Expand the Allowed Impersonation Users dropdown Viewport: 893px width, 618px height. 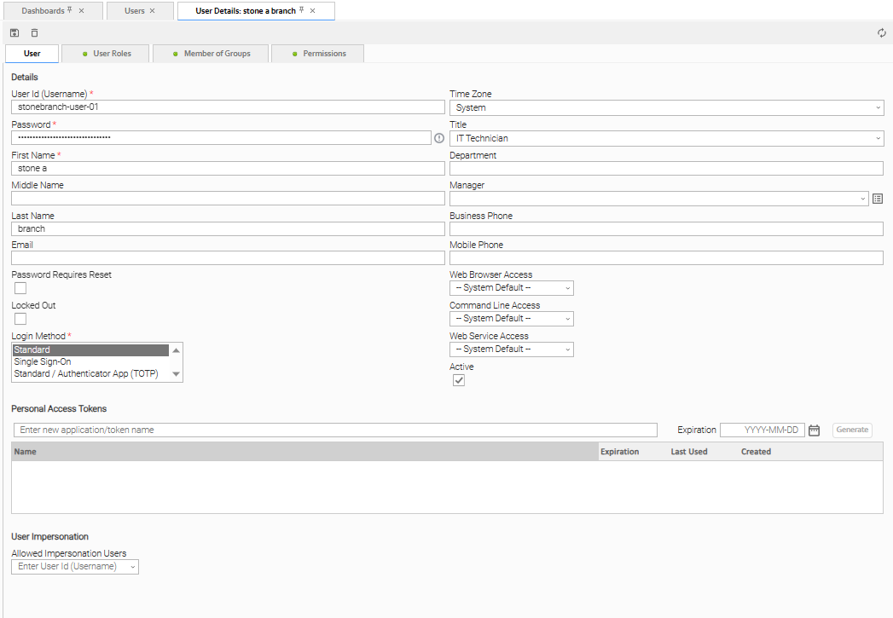pyautogui.click(x=75, y=567)
